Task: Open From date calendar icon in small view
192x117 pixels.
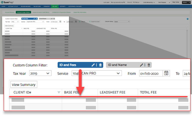Action: tap(60, 22)
